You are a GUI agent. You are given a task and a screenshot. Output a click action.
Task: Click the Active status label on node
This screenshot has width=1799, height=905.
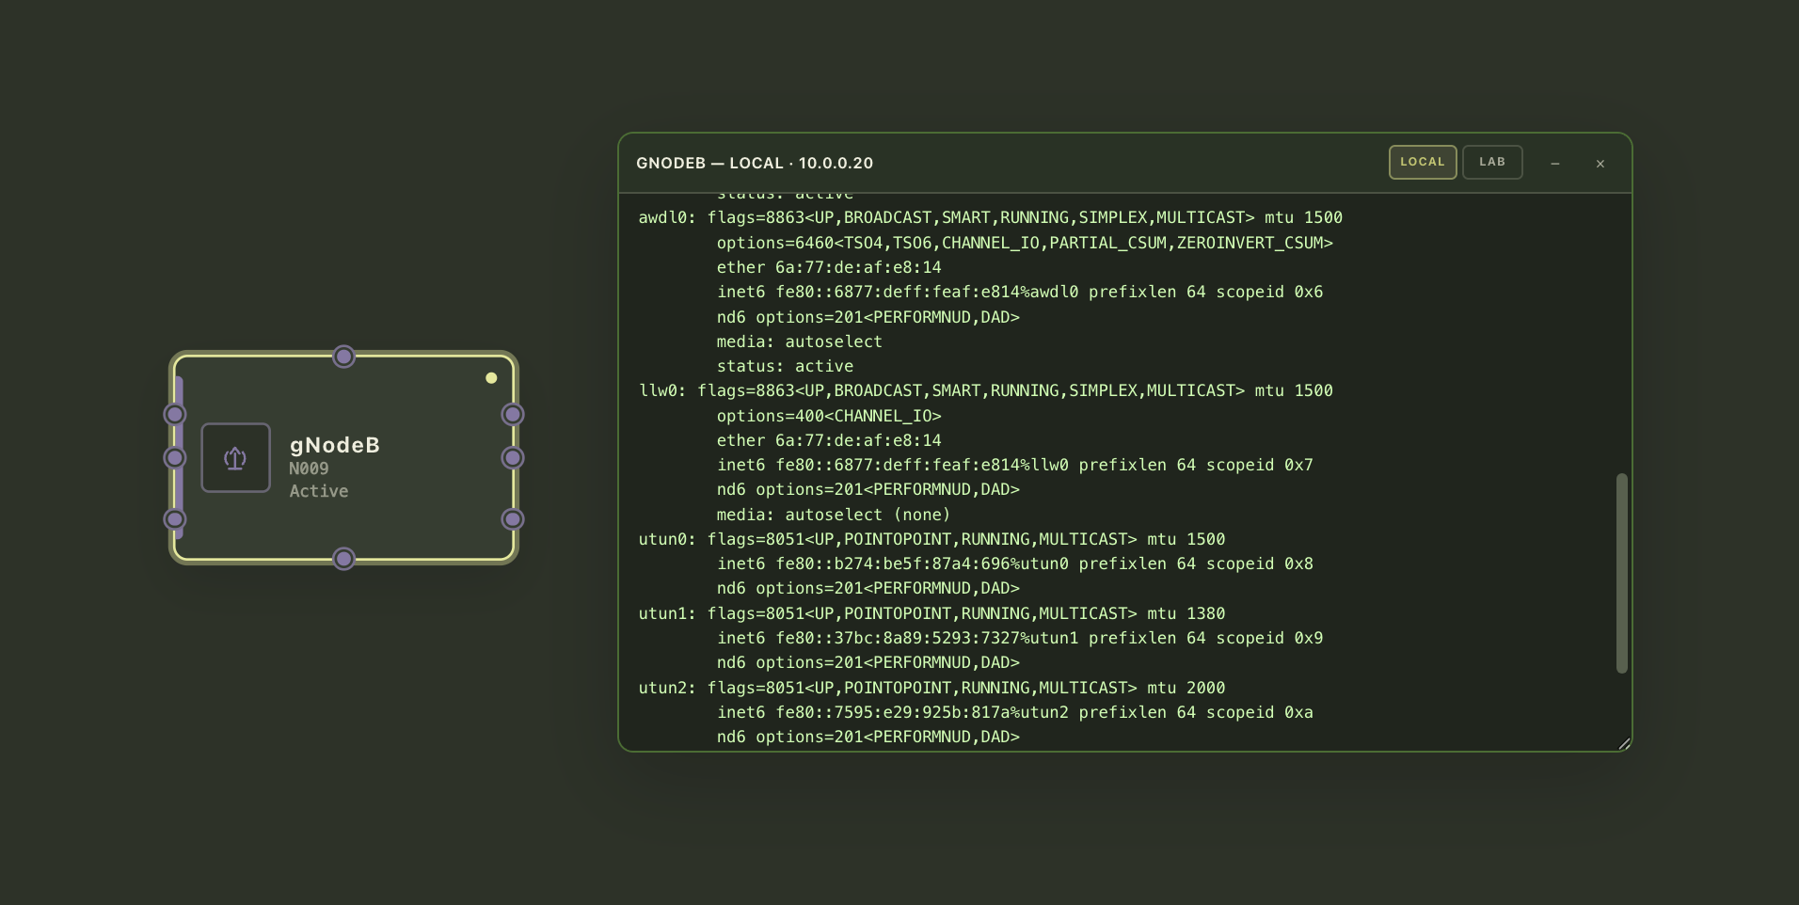coord(319,491)
